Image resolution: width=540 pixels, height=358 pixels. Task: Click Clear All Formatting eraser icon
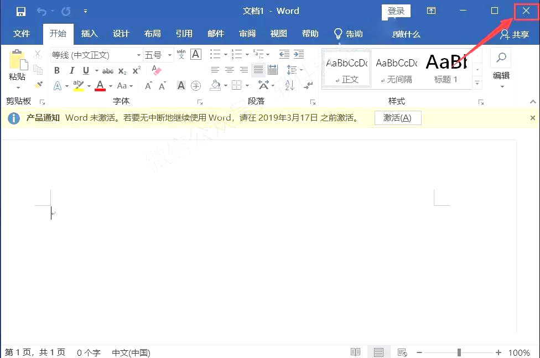157,70
